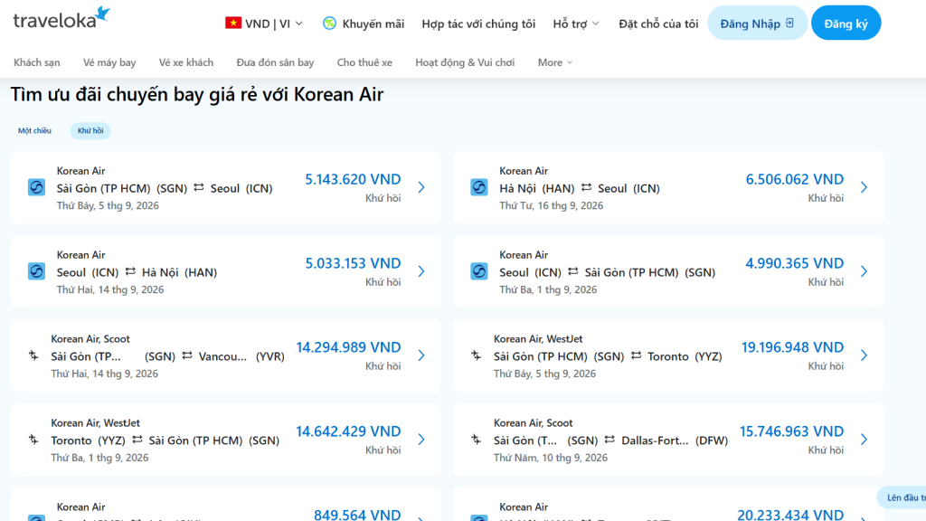Open arrow on 14.642.429 VND fare
926x521 pixels.
point(421,439)
